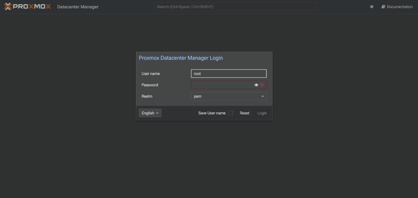Click the red password error indicator icon
The image size is (418, 198).
click(262, 85)
